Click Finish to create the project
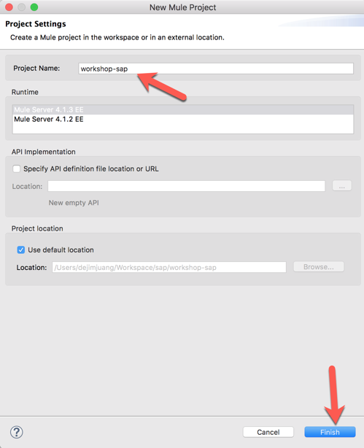This screenshot has width=364, height=448. 330,432
